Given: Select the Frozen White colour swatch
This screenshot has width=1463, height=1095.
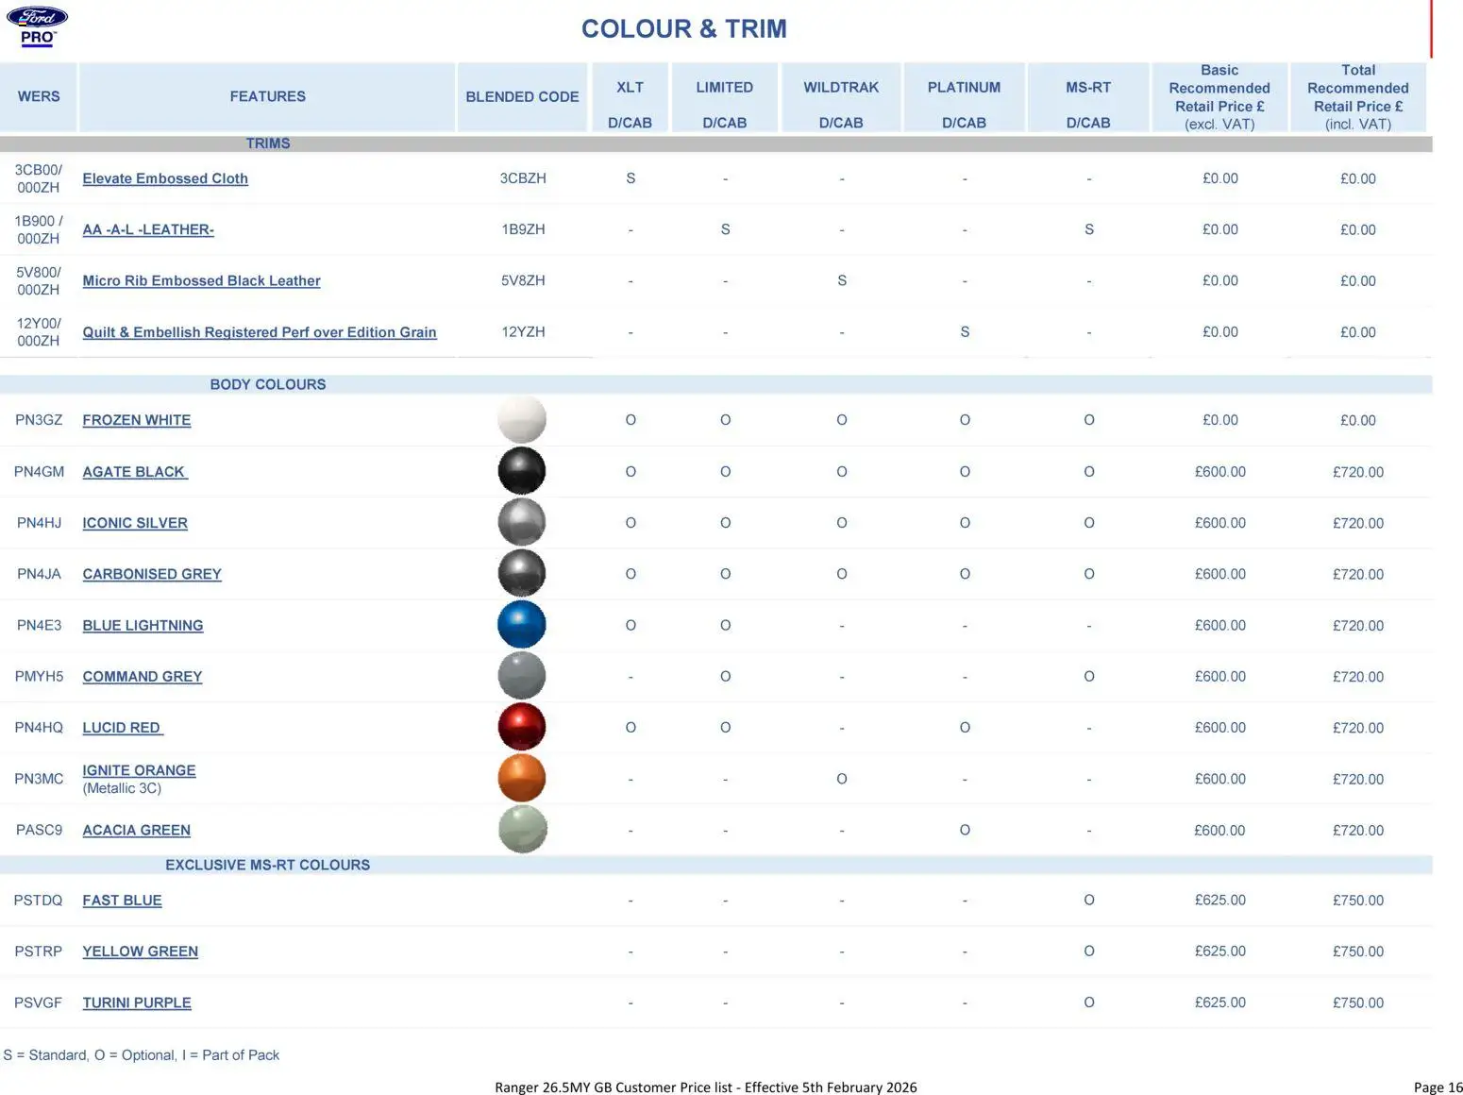Looking at the screenshot, I should [x=522, y=420].
